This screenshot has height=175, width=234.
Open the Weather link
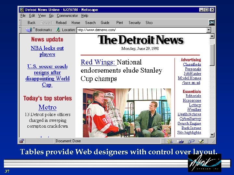click(194, 110)
